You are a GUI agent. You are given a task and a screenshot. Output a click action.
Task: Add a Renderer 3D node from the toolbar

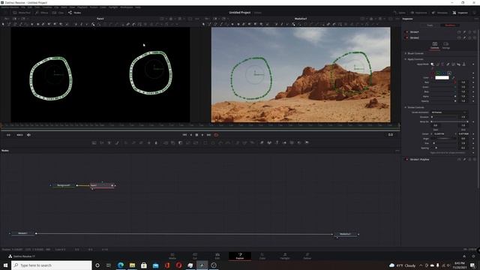click(x=307, y=142)
